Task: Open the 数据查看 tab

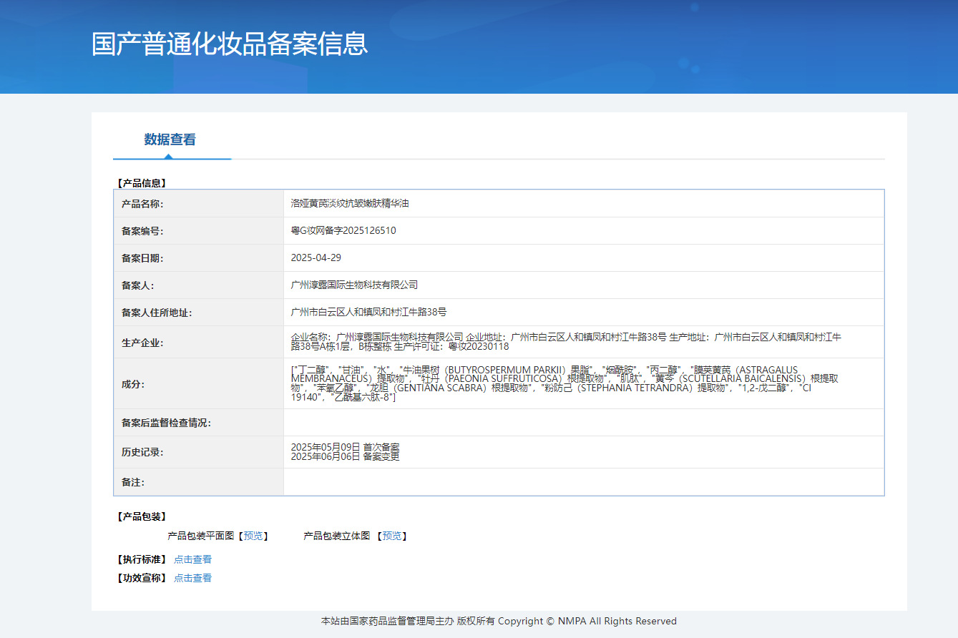Action: (170, 139)
